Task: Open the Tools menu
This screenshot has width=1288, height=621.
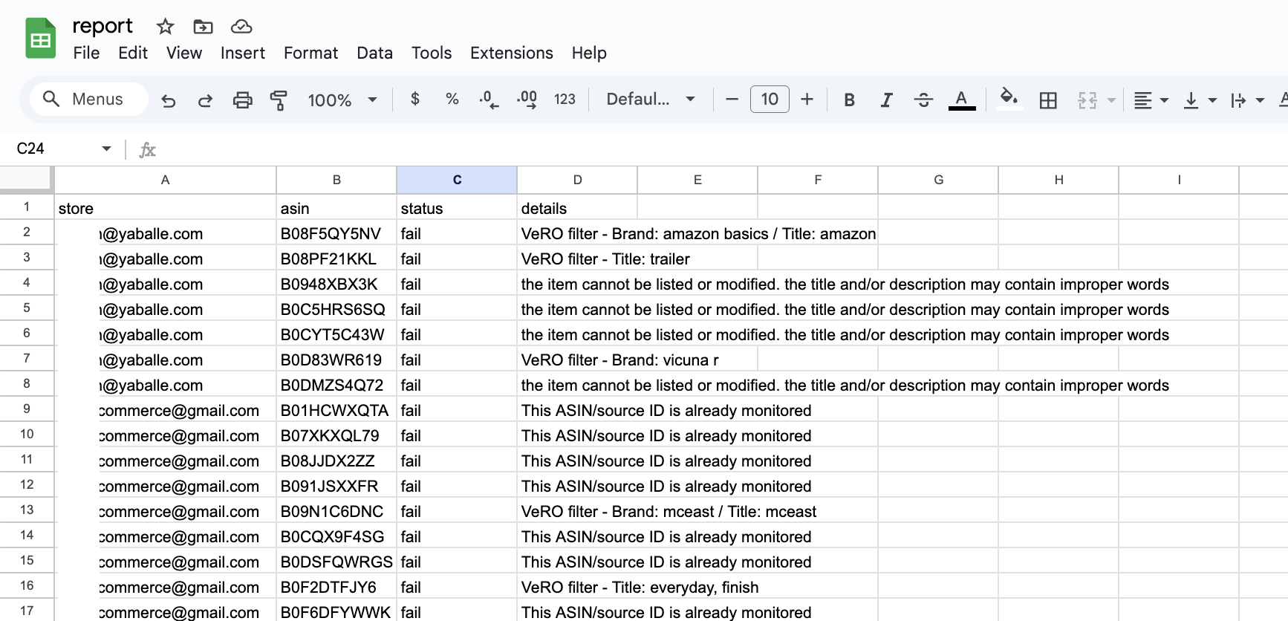Action: [432, 53]
